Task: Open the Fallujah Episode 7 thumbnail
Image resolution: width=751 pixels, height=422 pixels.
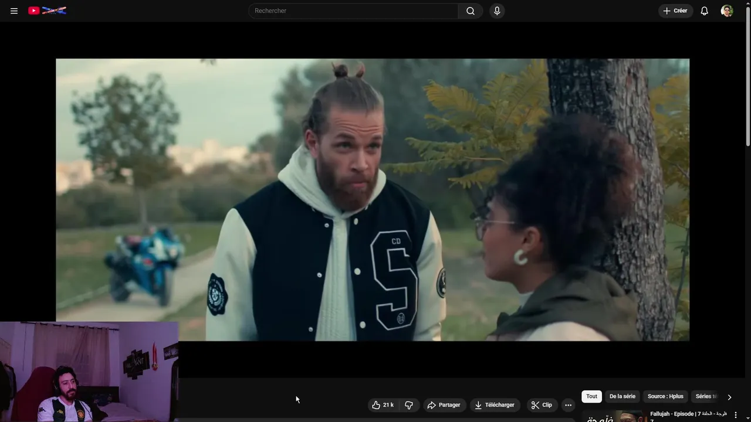Action: point(613,416)
